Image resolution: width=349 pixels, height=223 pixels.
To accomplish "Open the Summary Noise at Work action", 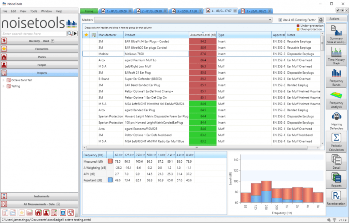I will click(x=336, y=34).
